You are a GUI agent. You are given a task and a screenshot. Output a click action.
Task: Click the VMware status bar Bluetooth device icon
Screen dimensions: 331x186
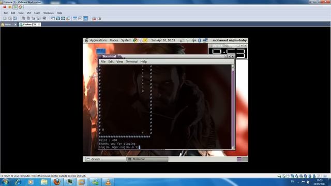click(305, 176)
